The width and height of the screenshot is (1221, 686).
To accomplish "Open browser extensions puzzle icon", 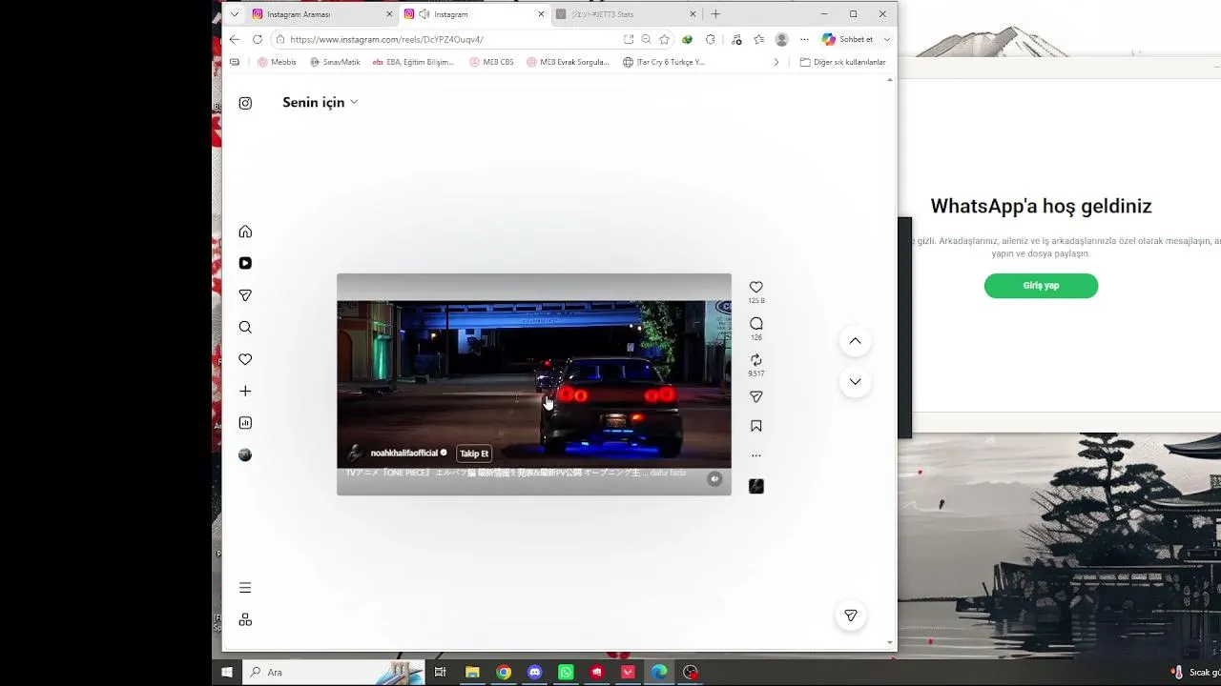I will (711, 39).
